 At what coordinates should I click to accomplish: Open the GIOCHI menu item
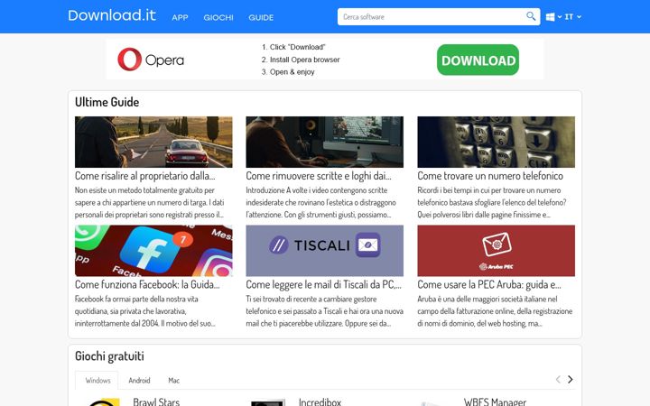[218, 17]
